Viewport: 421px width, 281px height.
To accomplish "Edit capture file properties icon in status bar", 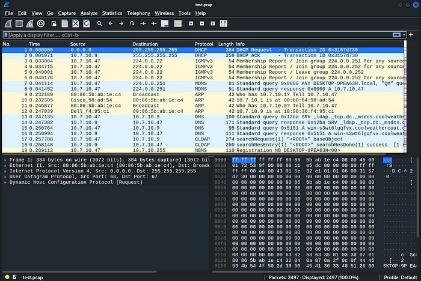I will (14, 277).
